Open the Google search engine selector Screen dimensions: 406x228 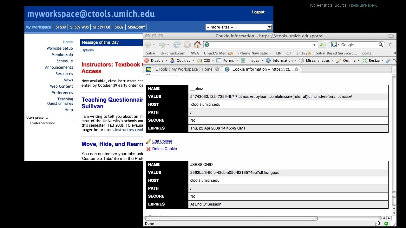tap(335, 45)
